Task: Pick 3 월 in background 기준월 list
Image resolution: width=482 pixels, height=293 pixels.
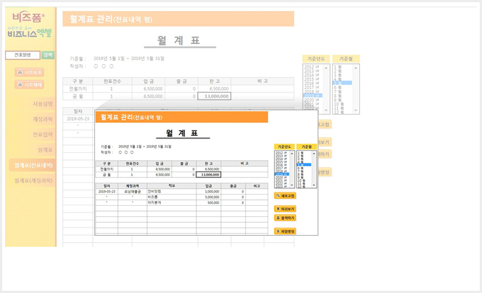Action: pyautogui.click(x=338, y=75)
